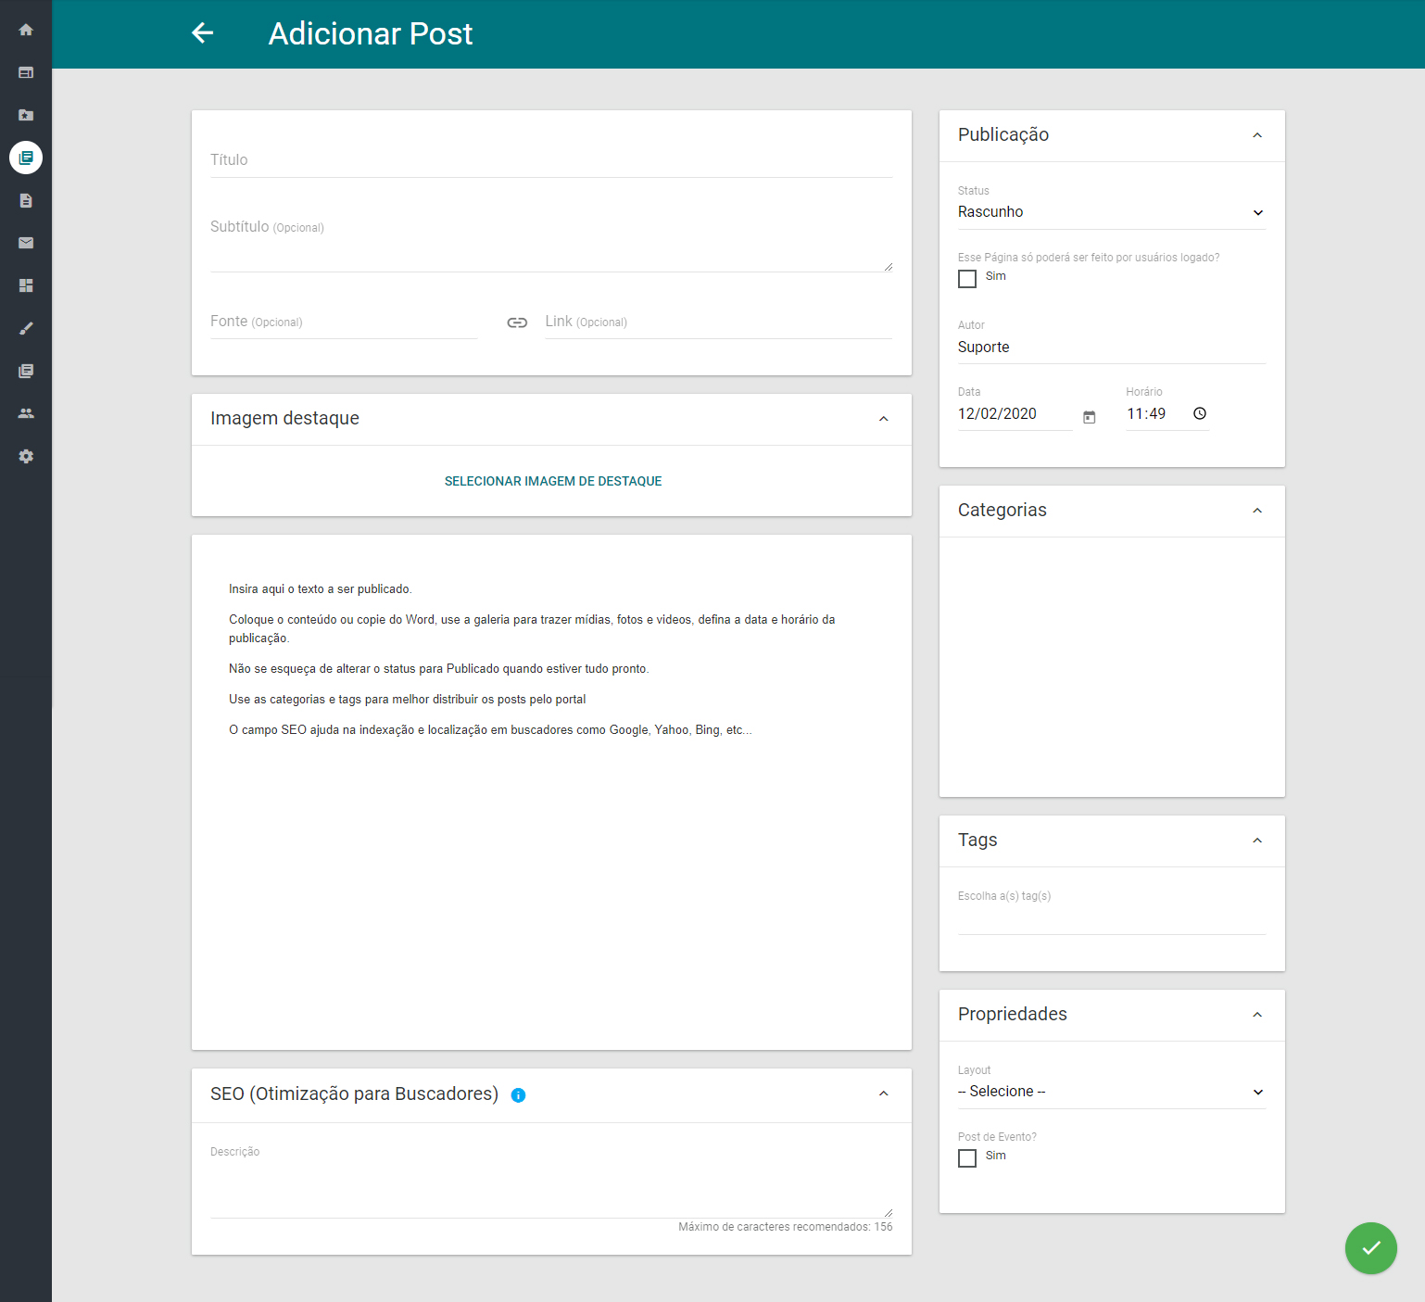This screenshot has width=1425, height=1302.
Task: Click the 'O campo SEO ajuda' line
Action: click(x=490, y=730)
